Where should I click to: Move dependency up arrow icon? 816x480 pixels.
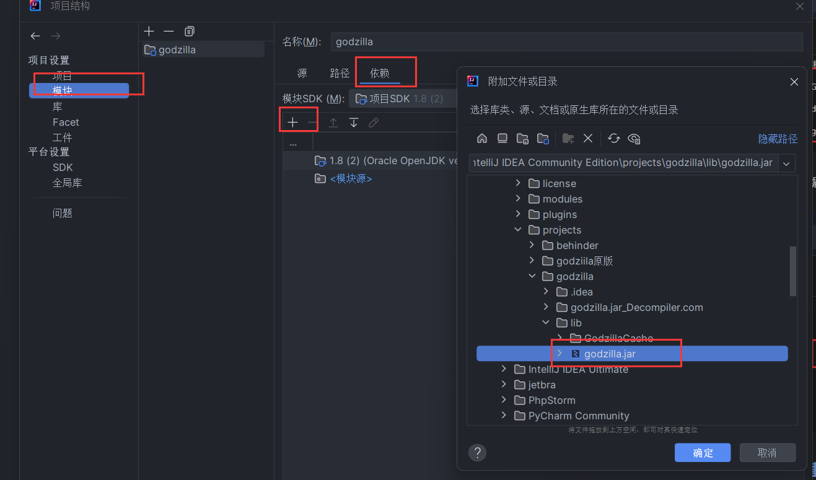point(333,123)
